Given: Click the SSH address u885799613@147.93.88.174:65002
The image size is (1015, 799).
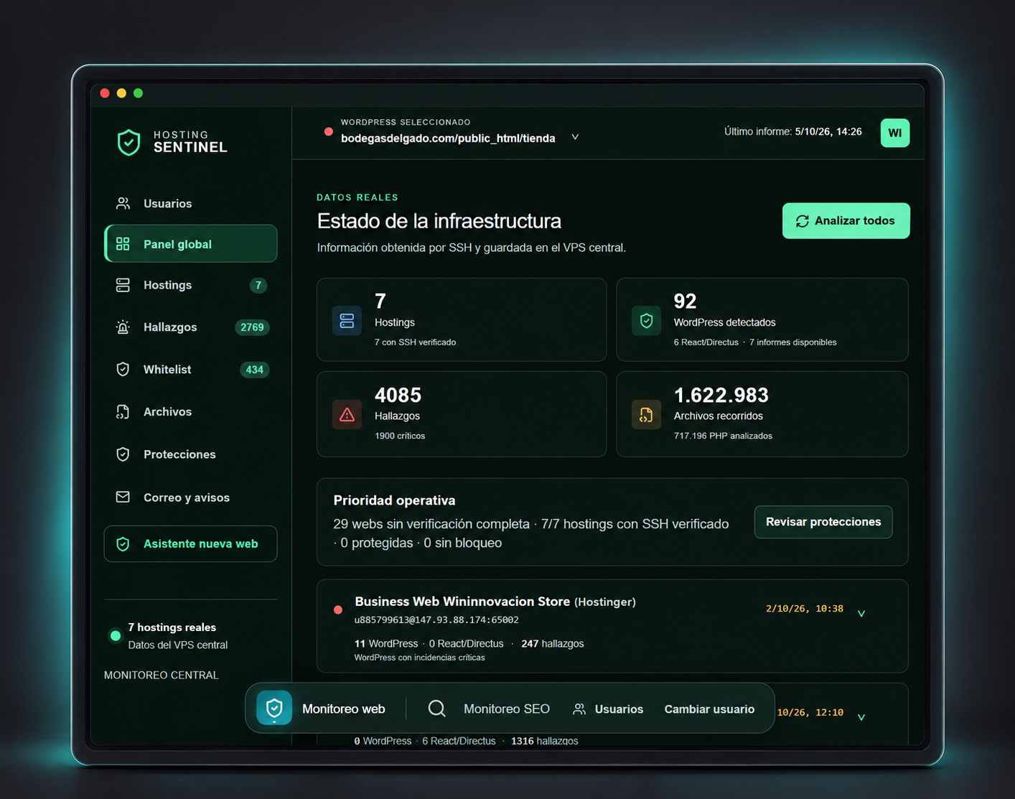Looking at the screenshot, I should 436,620.
